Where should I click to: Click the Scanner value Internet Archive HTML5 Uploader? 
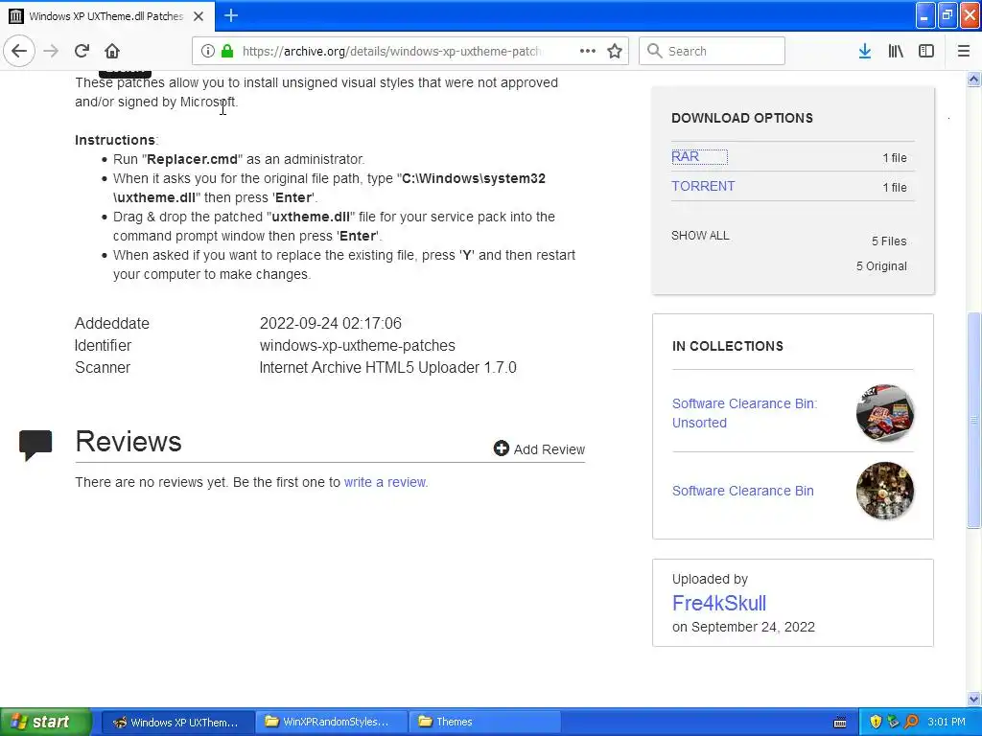click(388, 367)
